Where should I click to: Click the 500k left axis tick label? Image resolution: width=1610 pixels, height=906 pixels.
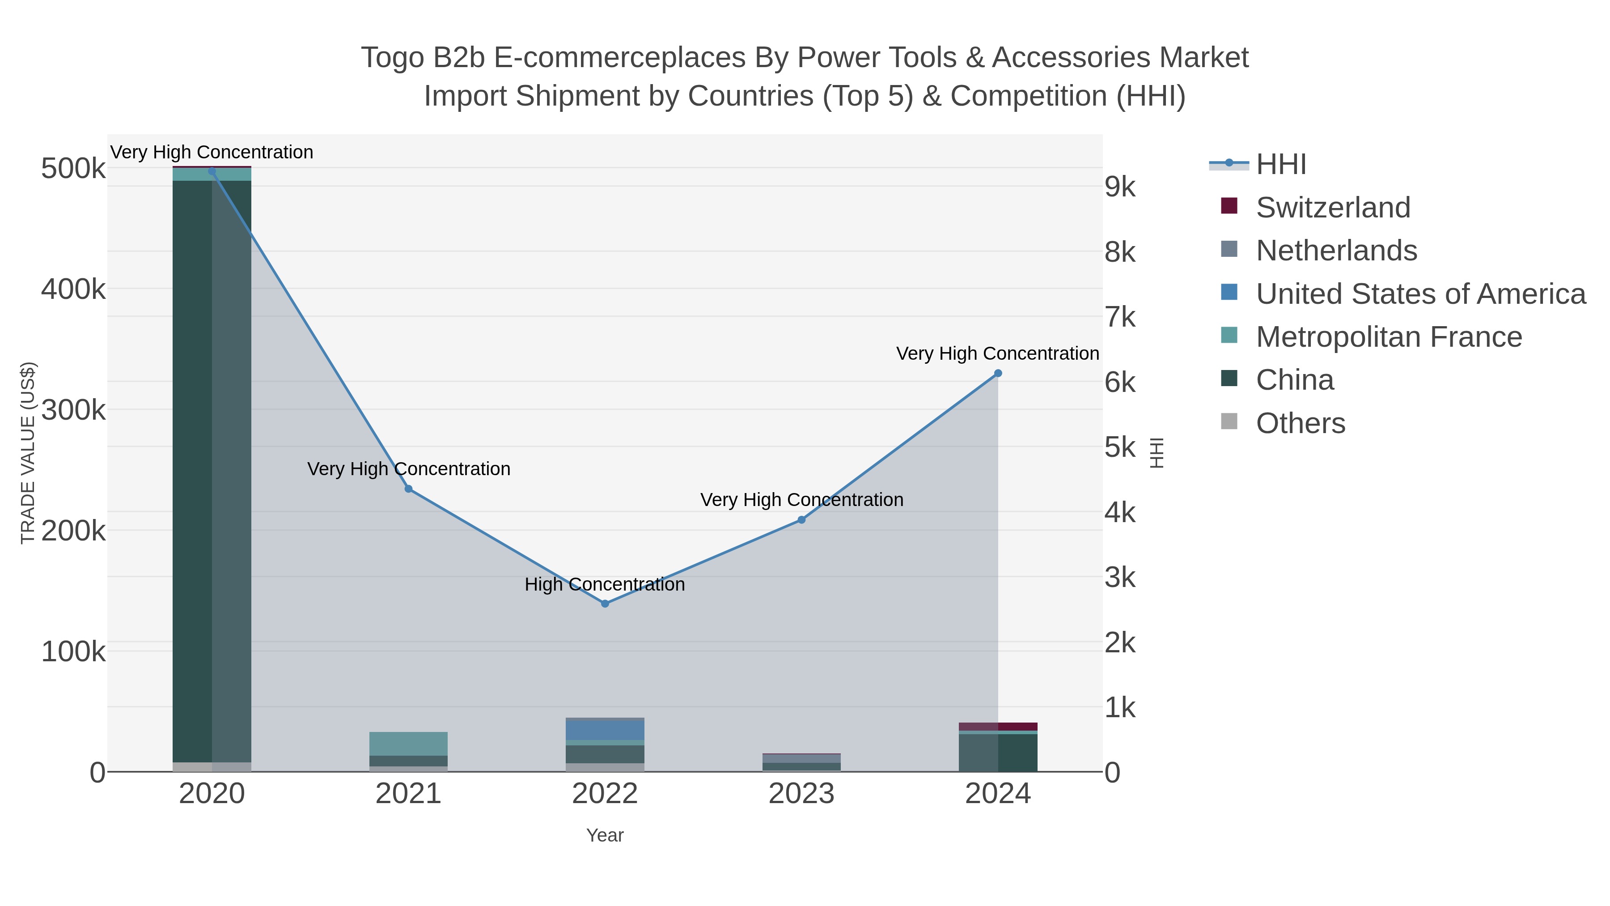(x=73, y=169)
